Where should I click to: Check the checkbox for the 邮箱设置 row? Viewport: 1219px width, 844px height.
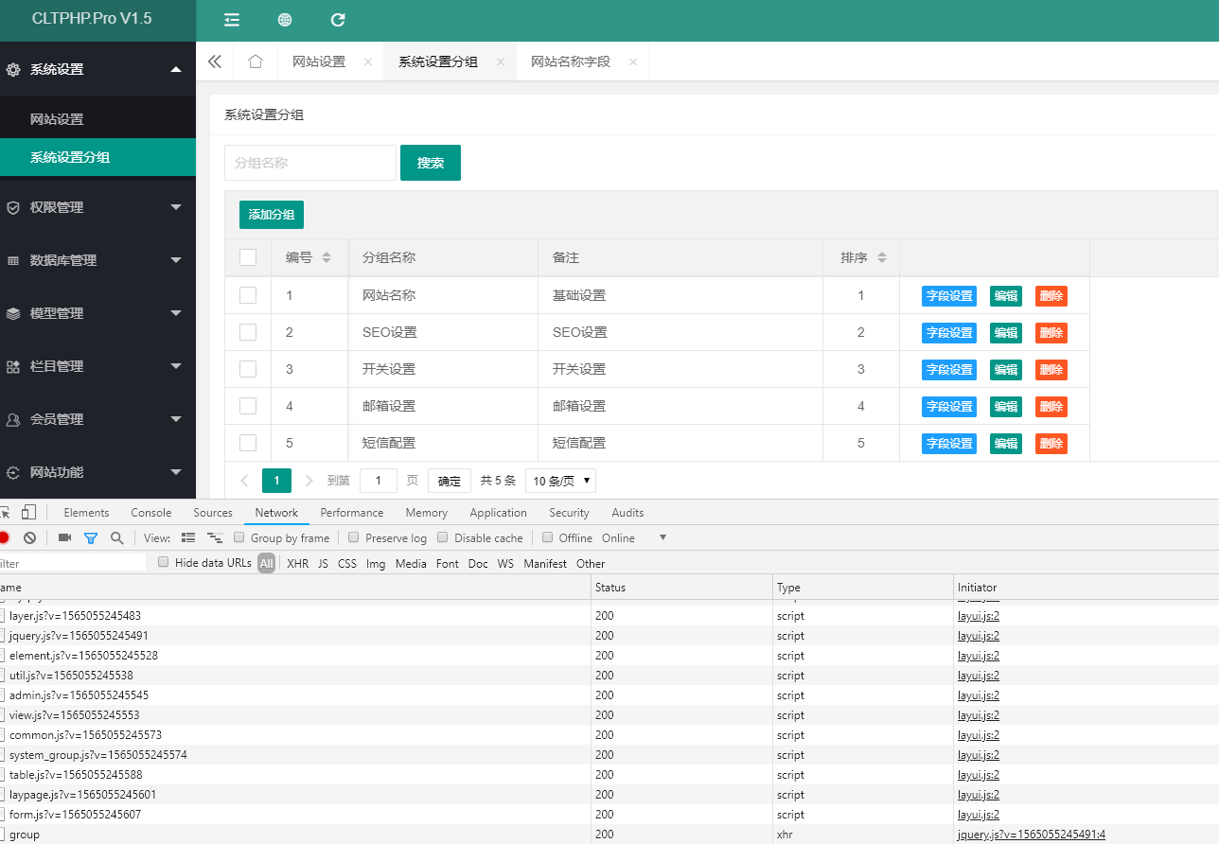[248, 406]
